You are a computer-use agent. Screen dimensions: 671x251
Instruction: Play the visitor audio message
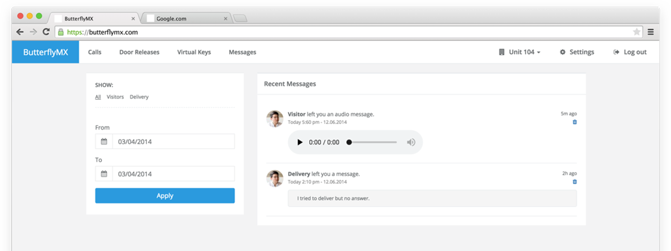(x=300, y=142)
